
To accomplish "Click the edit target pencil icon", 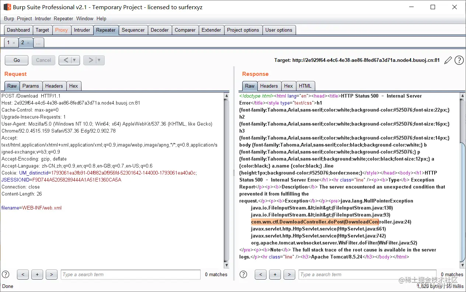I will tap(448, 60).
